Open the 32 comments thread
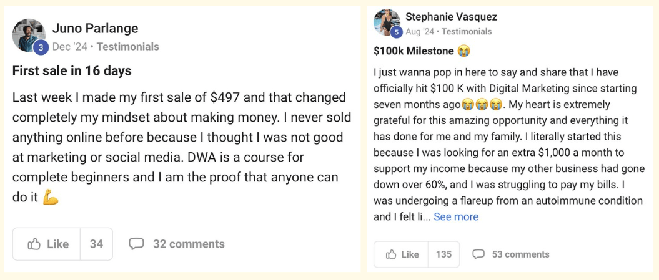Screen dimensions: 659x280 click(189, 244)
